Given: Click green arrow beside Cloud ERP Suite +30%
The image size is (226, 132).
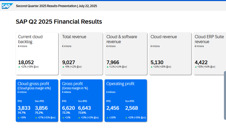Looking at the screenshot, I should tap(196, 67).
